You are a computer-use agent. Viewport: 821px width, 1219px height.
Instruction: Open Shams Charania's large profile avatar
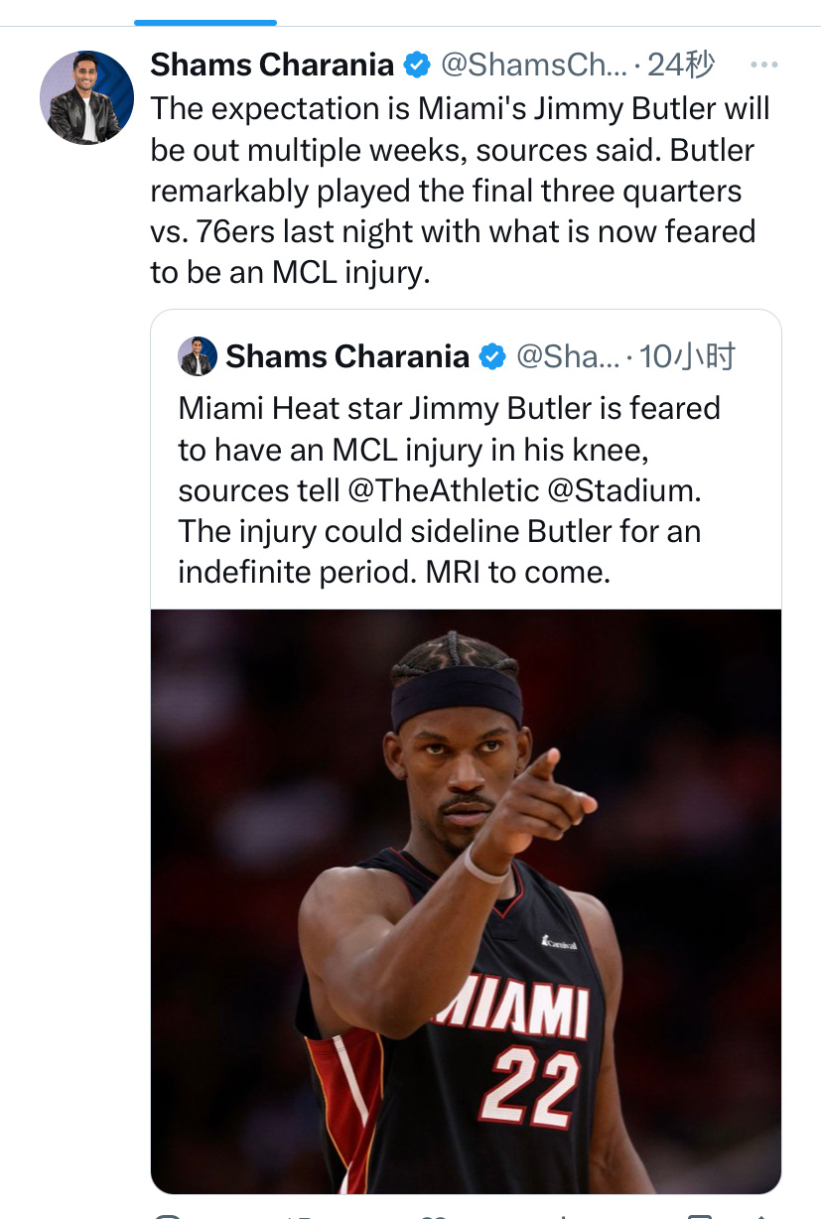[x=86, y=97]
